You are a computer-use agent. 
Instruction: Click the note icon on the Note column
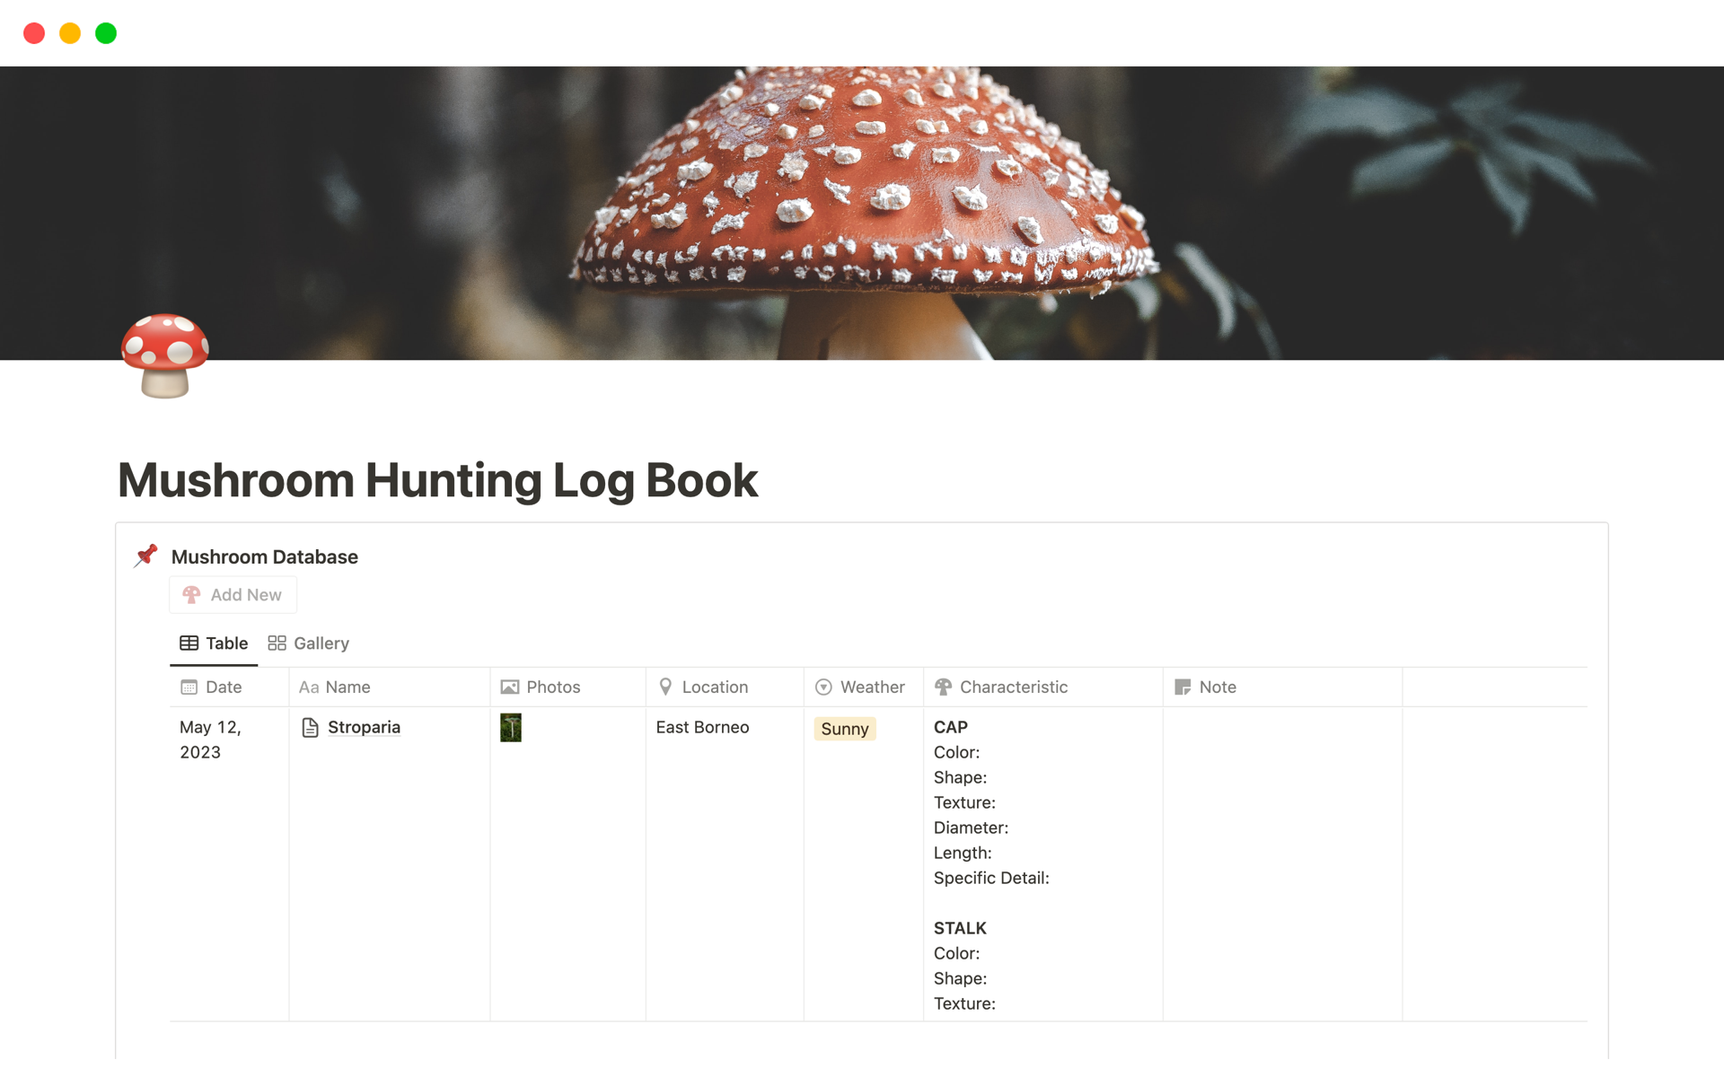pyautogui.click(x=1182, y=687)
